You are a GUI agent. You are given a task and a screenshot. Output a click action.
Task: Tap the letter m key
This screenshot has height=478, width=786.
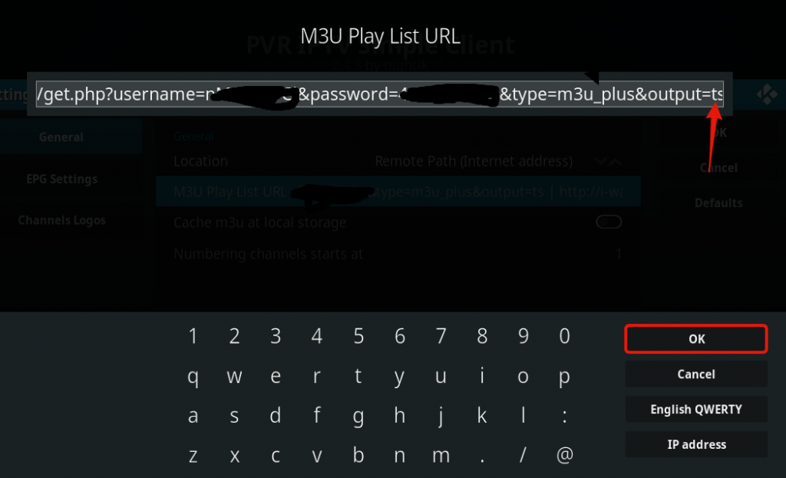coord(441,455)
